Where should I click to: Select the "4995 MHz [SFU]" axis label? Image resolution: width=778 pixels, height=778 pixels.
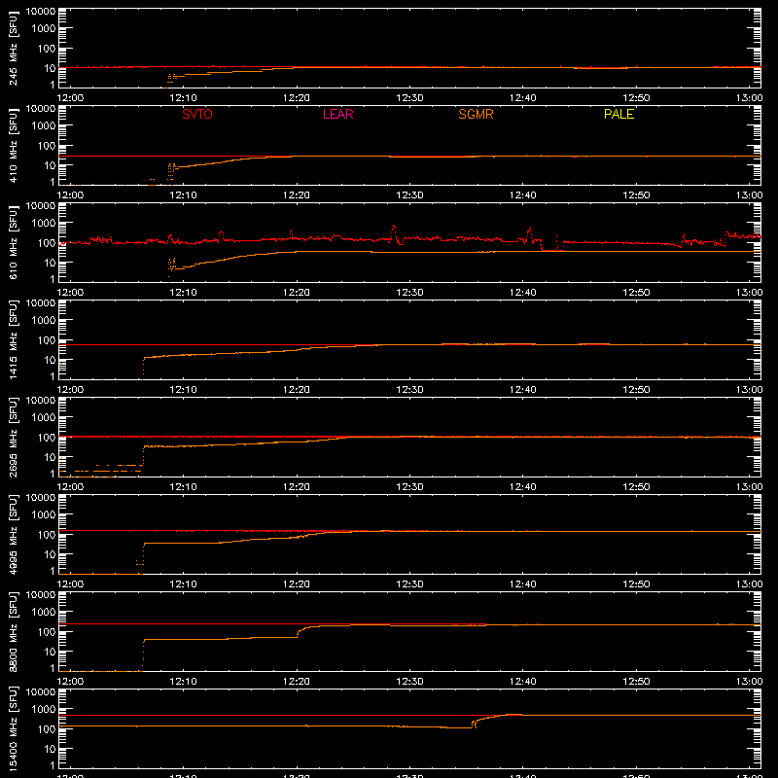click(x=14, y=534)
